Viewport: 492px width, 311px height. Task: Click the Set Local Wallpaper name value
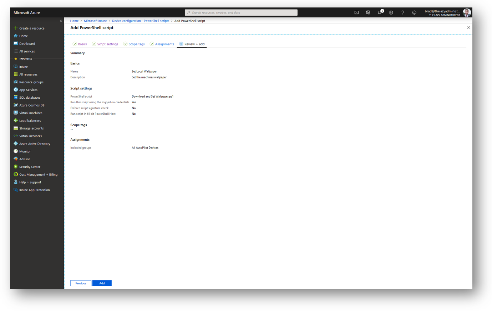(144, 71)
